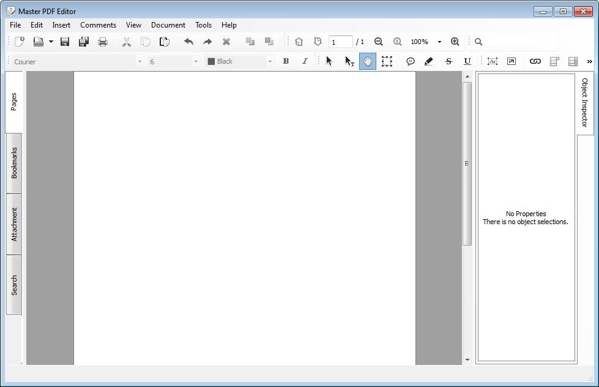Toggle bold text formatting
Screen dimensions: 599x387
pos(285,61)
